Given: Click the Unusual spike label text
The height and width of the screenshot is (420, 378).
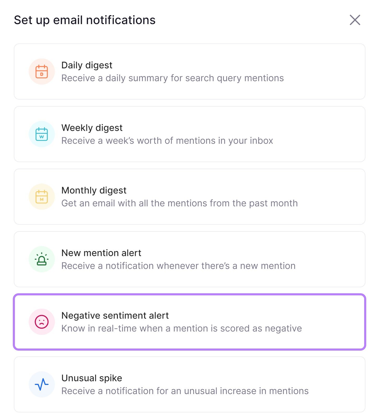Looking at the screenshot, I should click(91, 378).
